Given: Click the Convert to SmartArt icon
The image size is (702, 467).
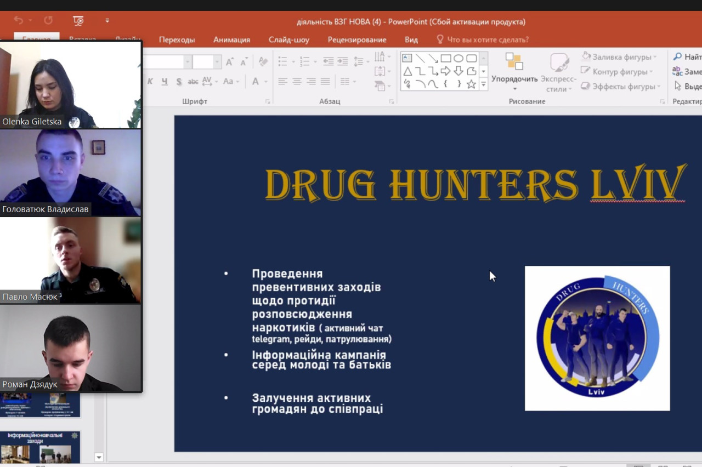Looking at the screenshot, I should coord(382,86).
